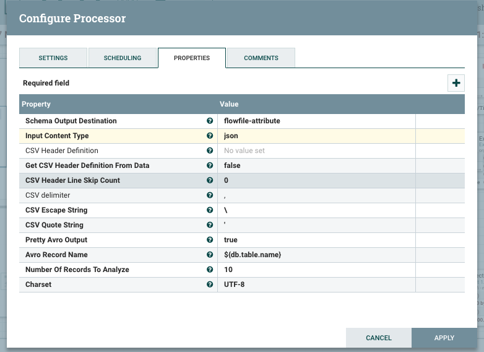Screen dimensions: 484x352
Task: Click the plus icon to add property
Action: tap(456, 83)
